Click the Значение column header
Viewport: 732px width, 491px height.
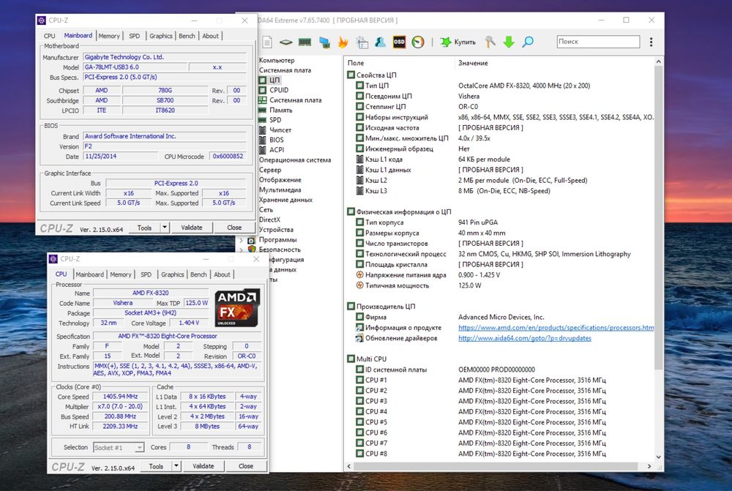click(473, 63)
